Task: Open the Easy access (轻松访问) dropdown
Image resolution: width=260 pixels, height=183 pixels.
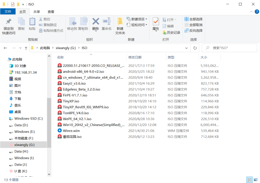Action: point(137,25)
